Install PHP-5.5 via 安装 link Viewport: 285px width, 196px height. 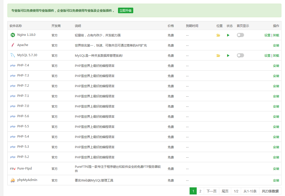(276, 127)
